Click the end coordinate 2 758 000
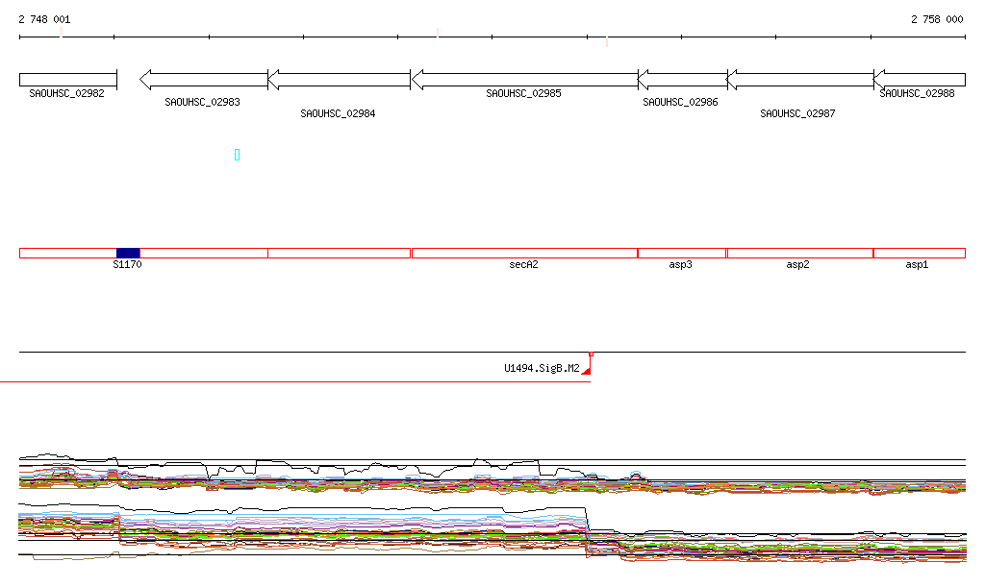Screen dimensions: 985x587 937,19
